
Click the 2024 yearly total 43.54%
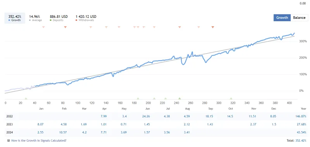coord(302,132)
